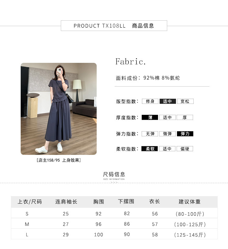Select the 微弹 elasticity option

(168, 134)
